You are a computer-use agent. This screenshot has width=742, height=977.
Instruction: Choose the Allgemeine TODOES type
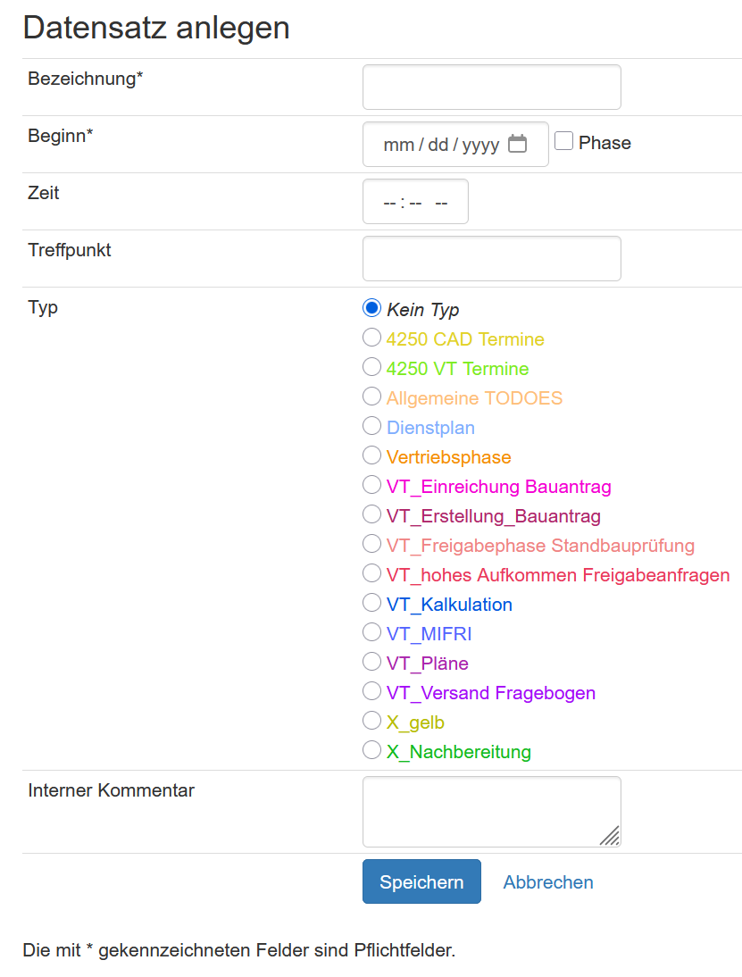(371, 396)
